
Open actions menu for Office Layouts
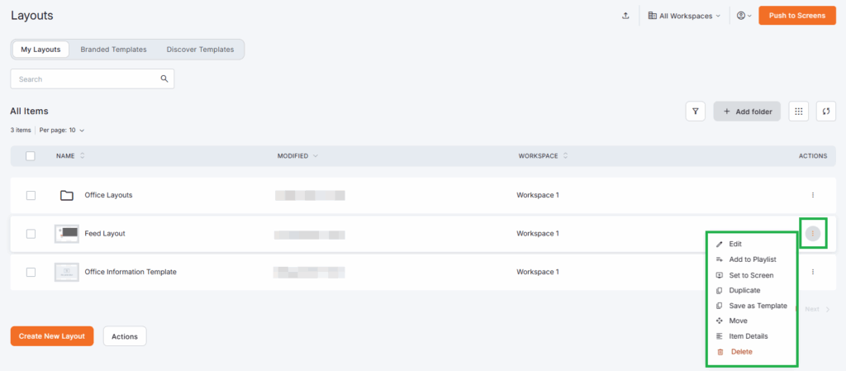tap(813, 195)
